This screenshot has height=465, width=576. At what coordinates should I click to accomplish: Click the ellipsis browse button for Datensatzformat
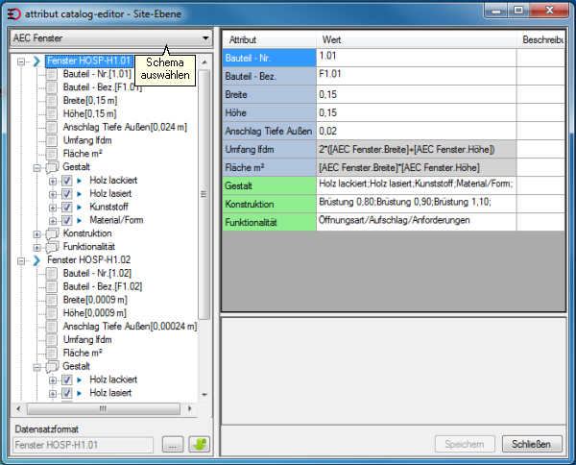pos(173,445)
